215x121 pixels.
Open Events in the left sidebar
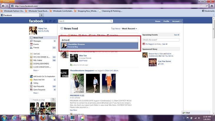coord(36,44)
